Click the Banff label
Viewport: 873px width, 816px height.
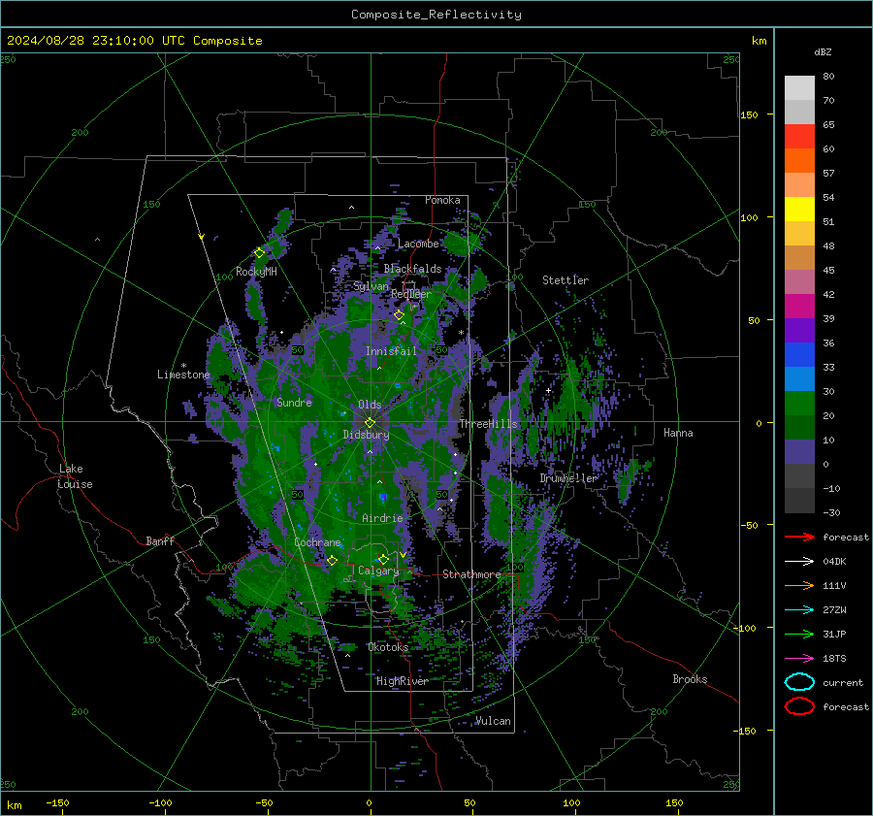point(160,540)
